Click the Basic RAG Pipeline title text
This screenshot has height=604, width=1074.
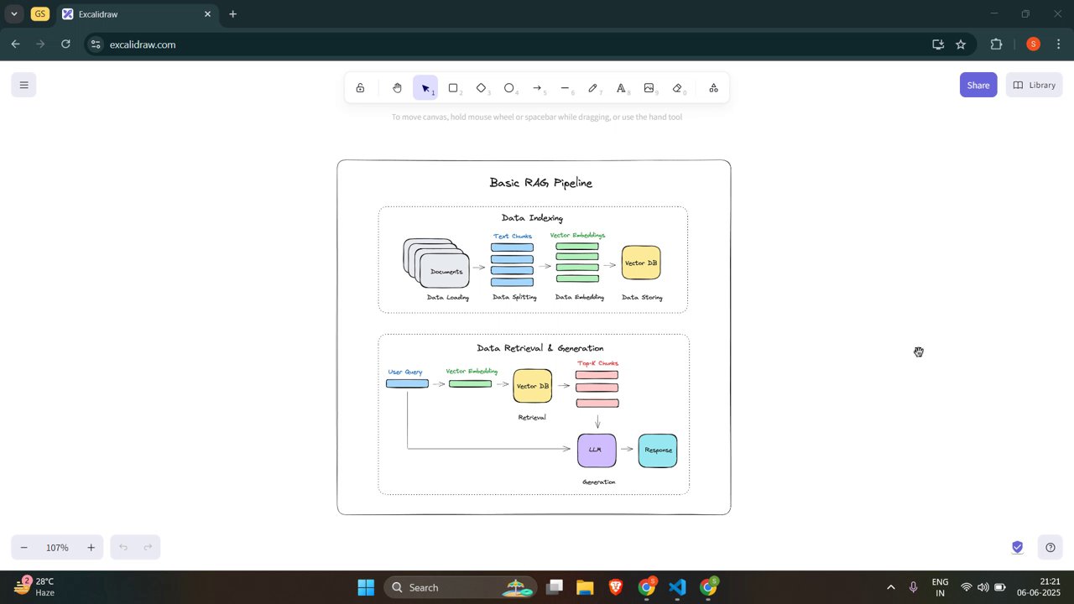click(x=540, y=182)
